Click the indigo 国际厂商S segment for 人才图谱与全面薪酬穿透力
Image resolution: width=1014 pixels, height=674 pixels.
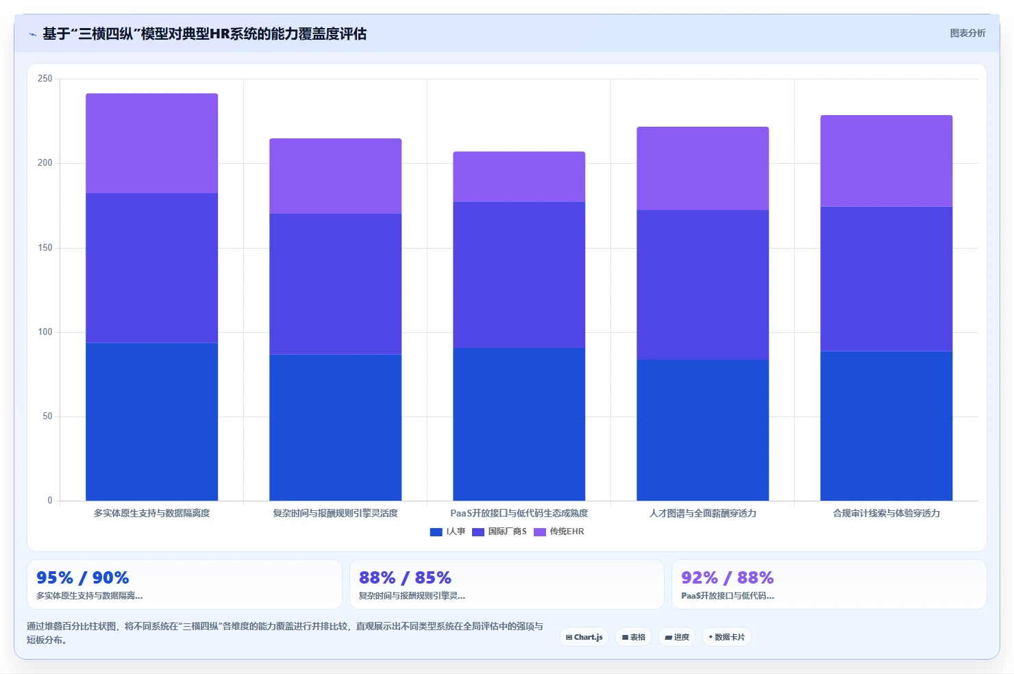702,285
